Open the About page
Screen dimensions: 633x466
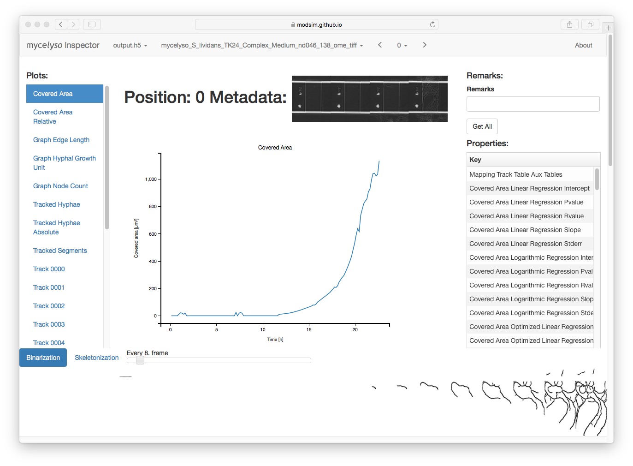click(583, 45)
